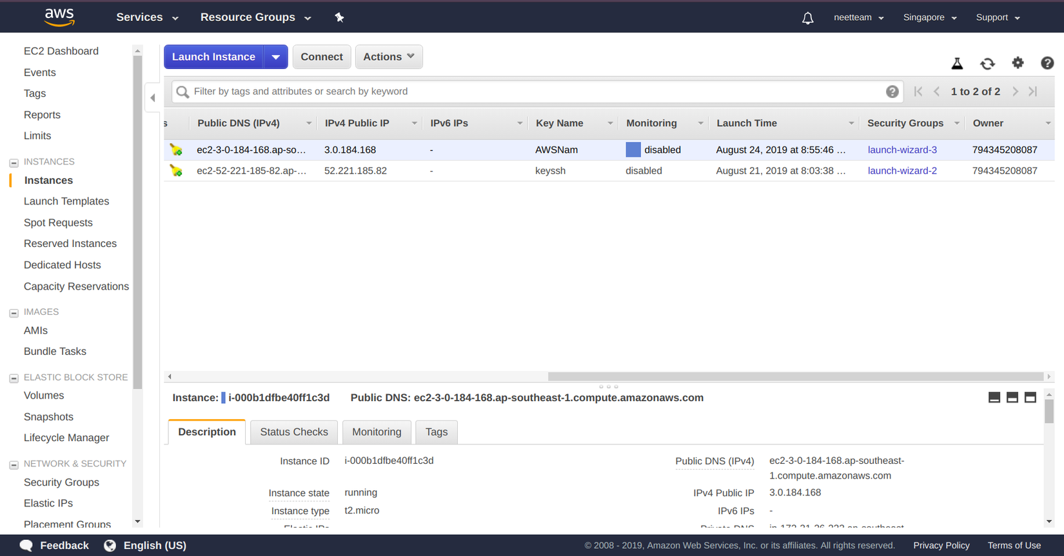The height and width of the screenshot is (556, 1064).
Task: Collapse the INSTANCES sidebar section
Action: (14, 163)
